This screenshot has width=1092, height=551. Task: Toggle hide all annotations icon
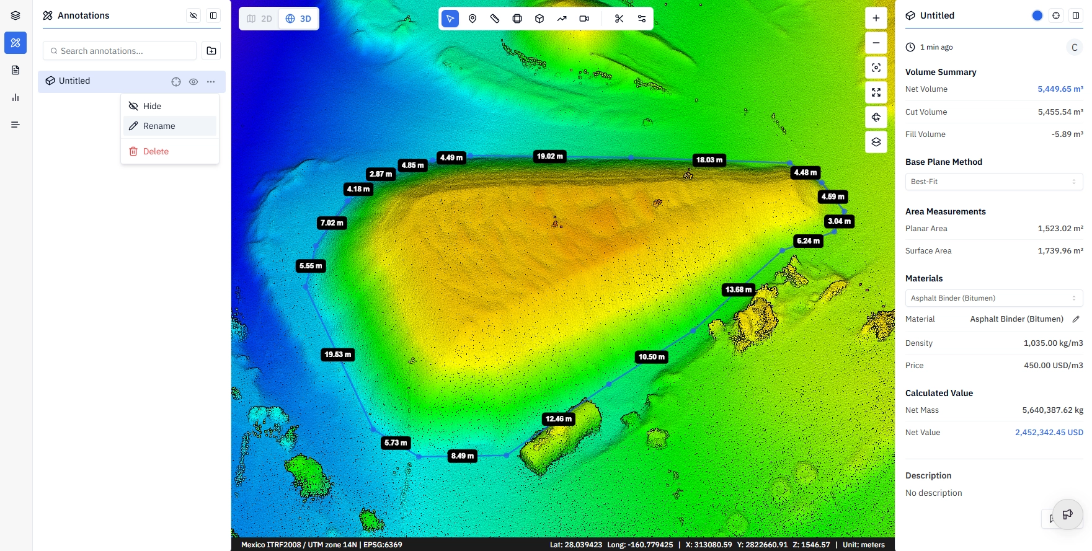pyautogui.click(x=193, y=15)
